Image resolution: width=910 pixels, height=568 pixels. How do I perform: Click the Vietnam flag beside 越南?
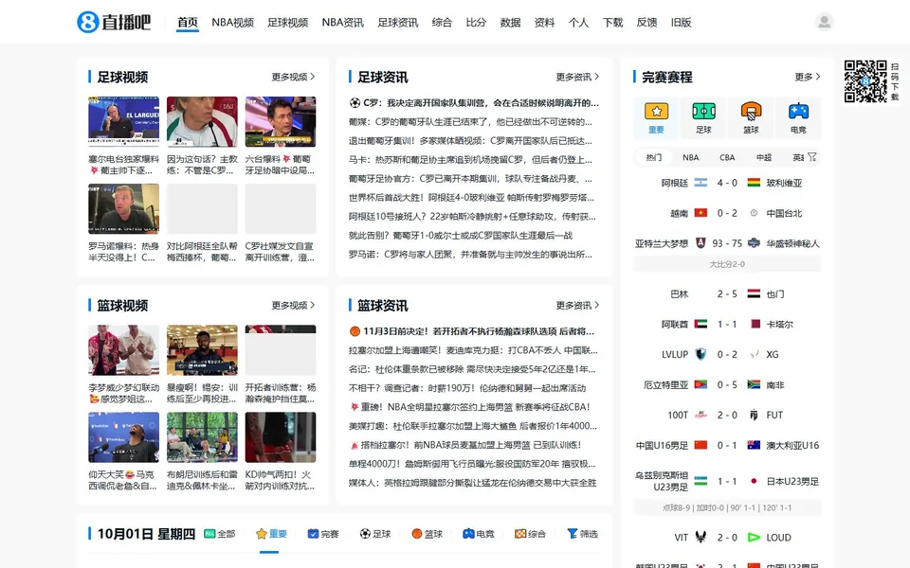pyautogui.click(x=701, y=213)
